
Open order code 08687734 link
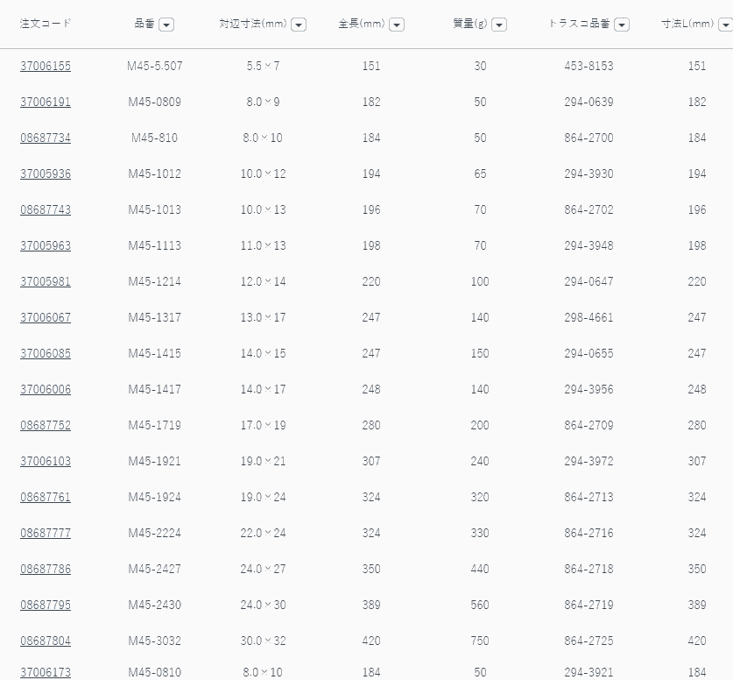pos(46,138)
